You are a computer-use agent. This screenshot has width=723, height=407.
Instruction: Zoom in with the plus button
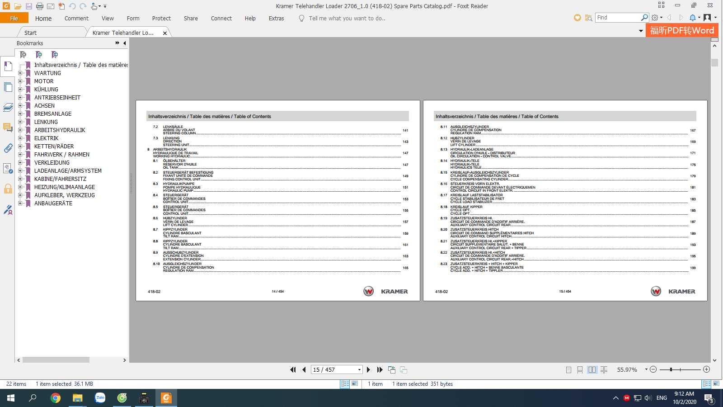(707, 369)
